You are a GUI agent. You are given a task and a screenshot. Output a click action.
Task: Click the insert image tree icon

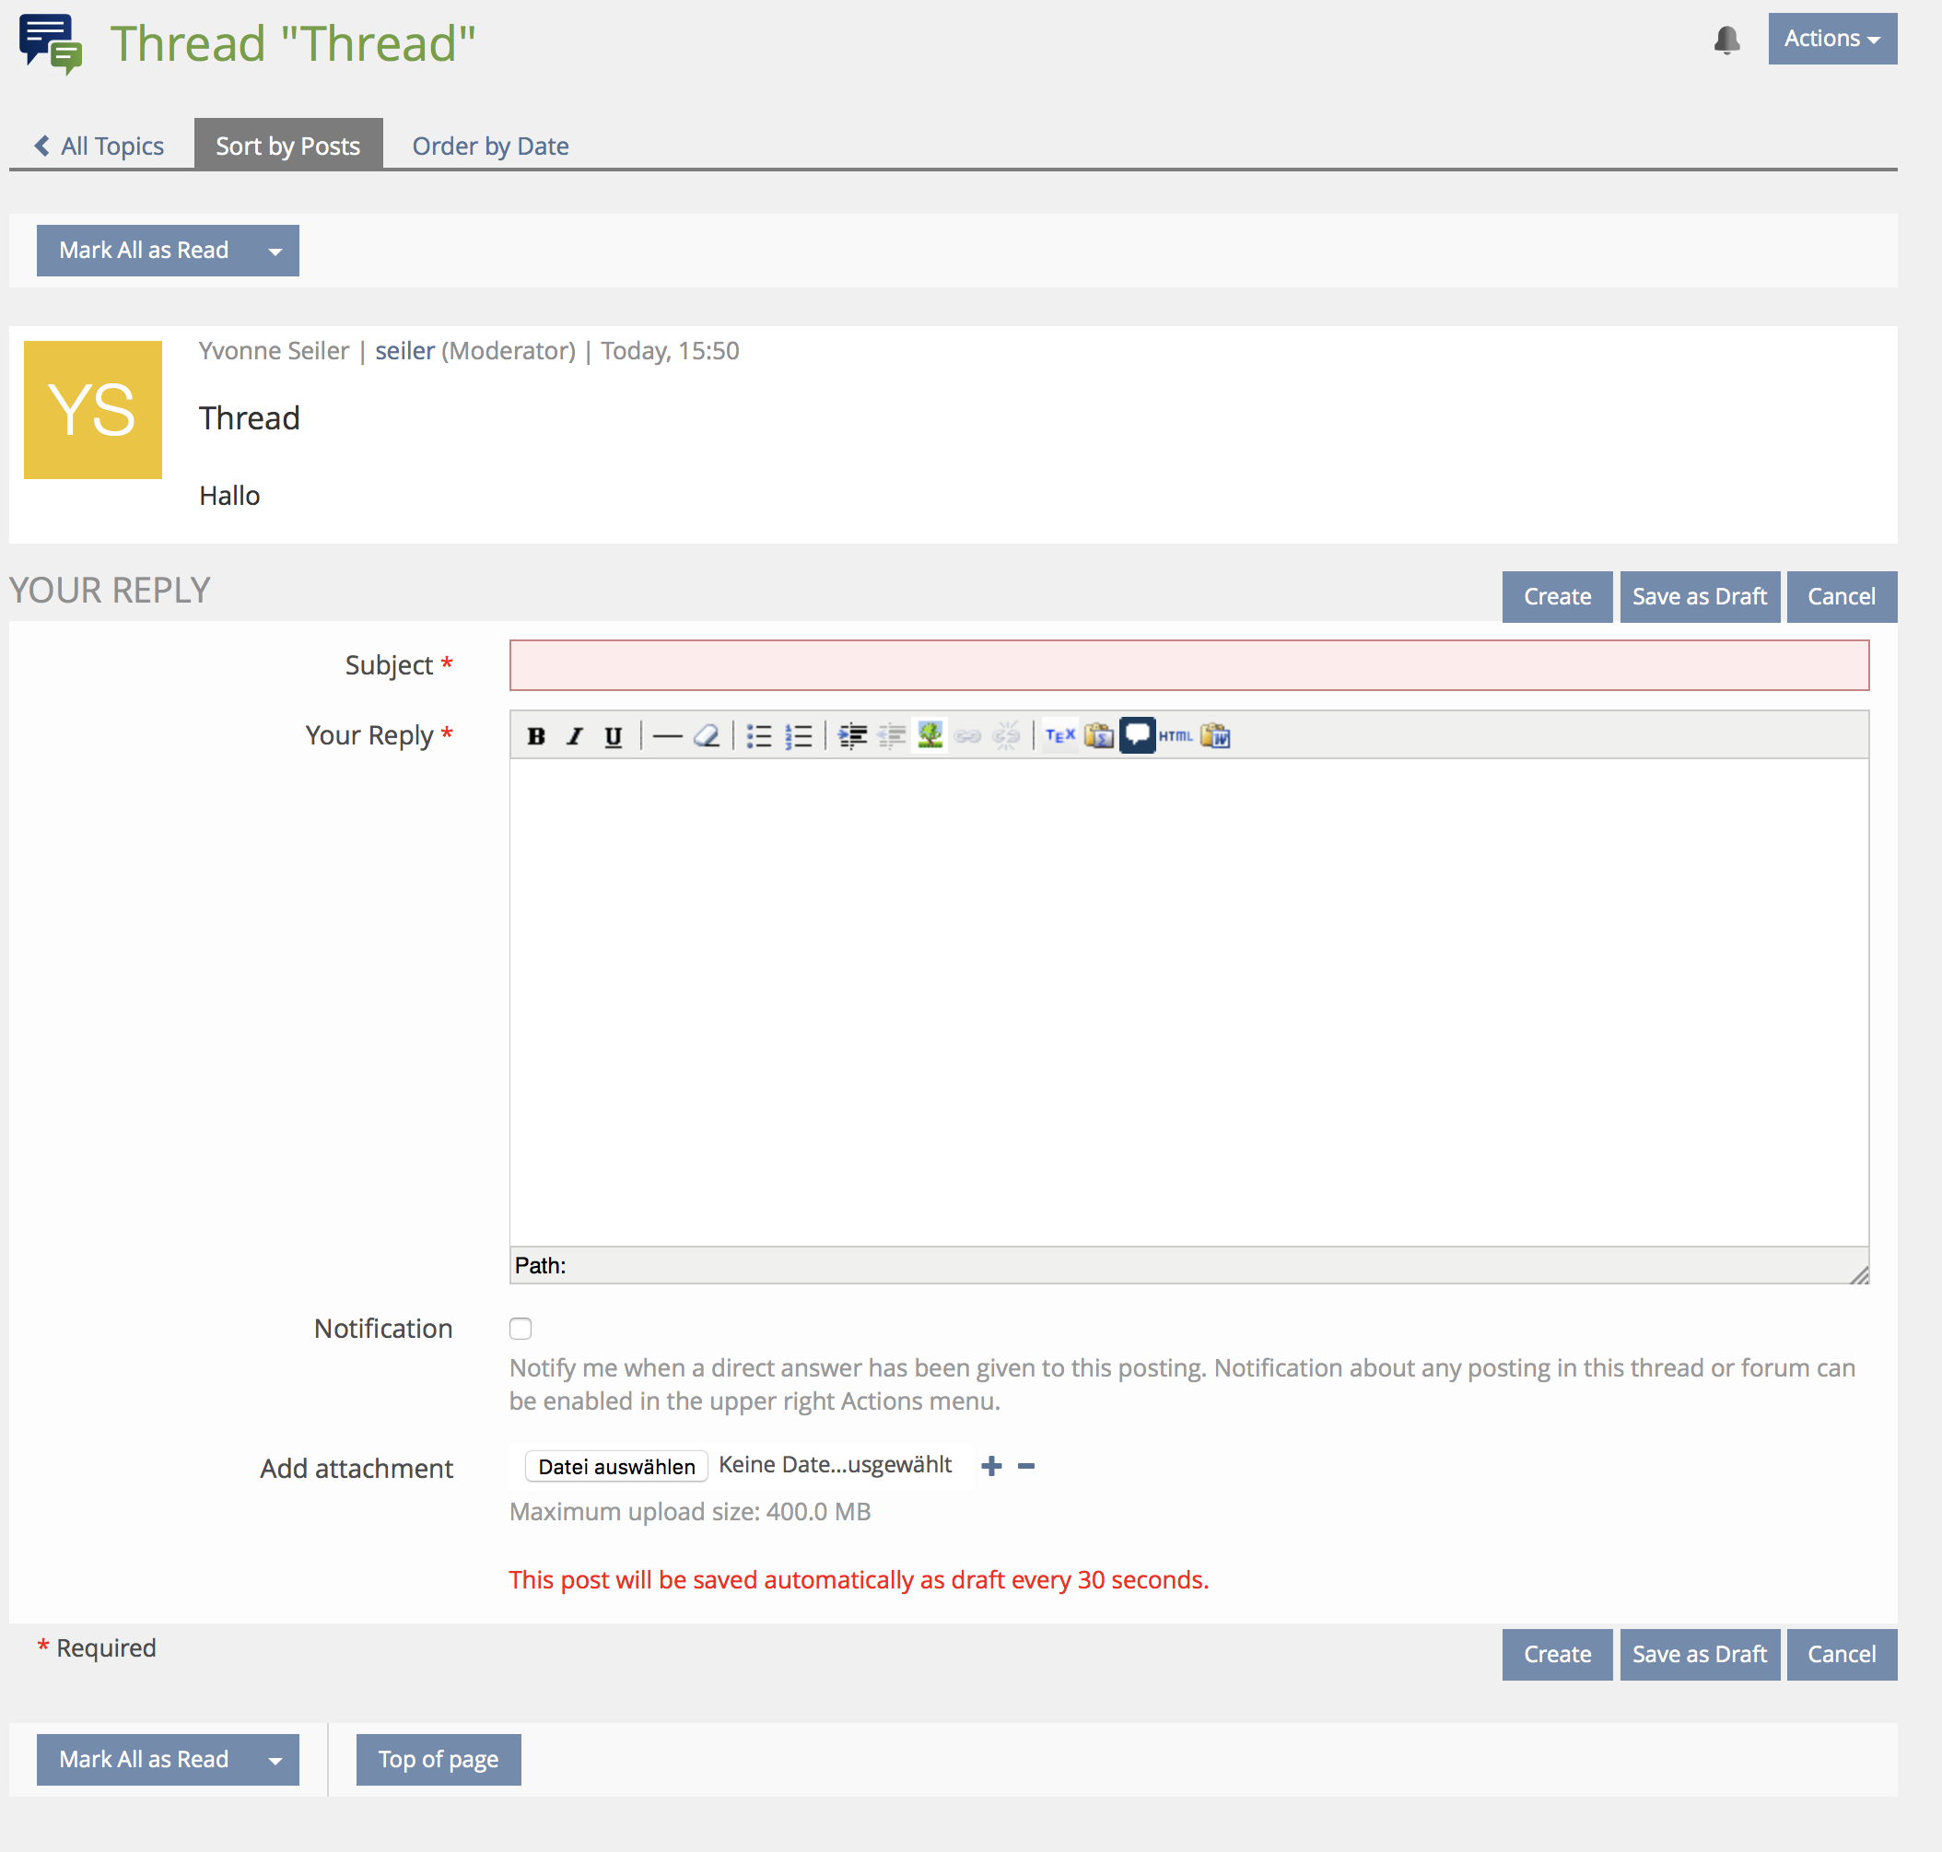coord(929,735)
